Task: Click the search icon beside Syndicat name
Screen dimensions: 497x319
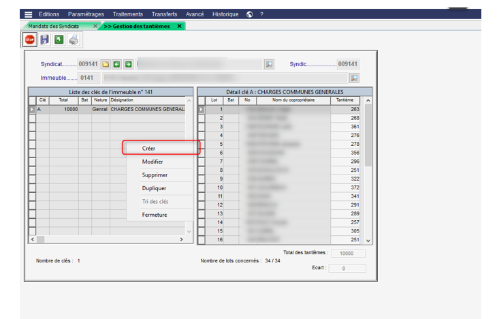Action: (269, 64)
